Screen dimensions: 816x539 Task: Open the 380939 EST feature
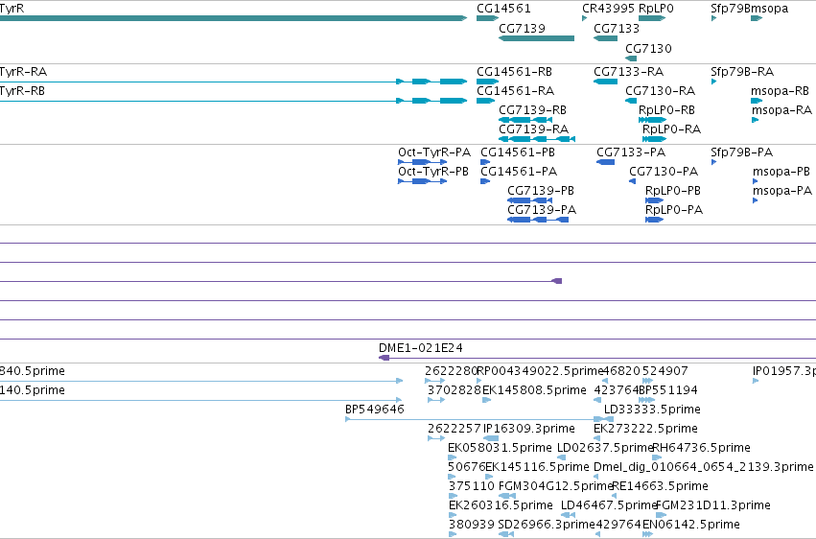453,534
